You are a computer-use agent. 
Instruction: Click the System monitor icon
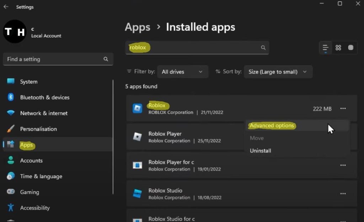click(11, 81)
